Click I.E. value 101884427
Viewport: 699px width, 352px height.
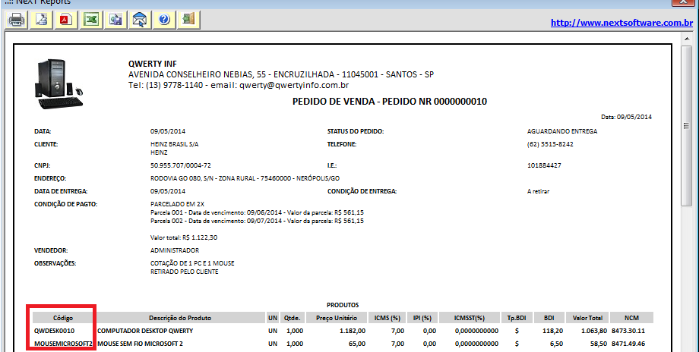pyautogui.click(x=544, y=165)
